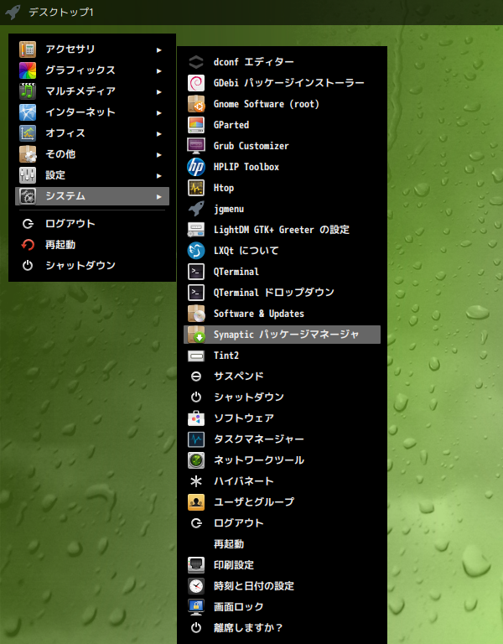503x644 pixels.
Task: Click the Software & Updates disc icon
Action: coord(196,314)
